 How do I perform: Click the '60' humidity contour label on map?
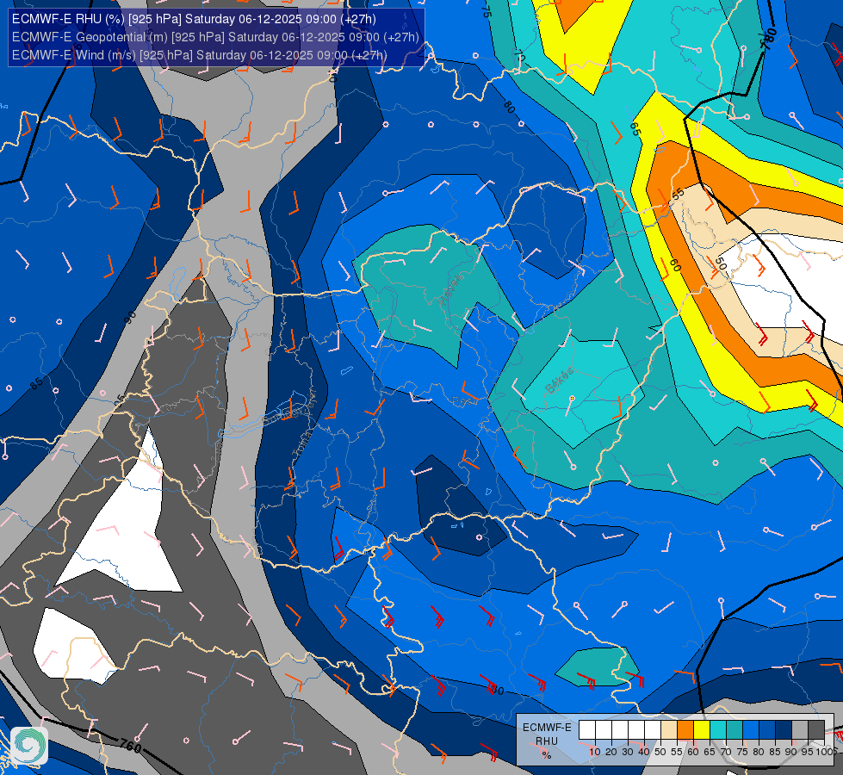pyautogui.click(x=676, y=265)
